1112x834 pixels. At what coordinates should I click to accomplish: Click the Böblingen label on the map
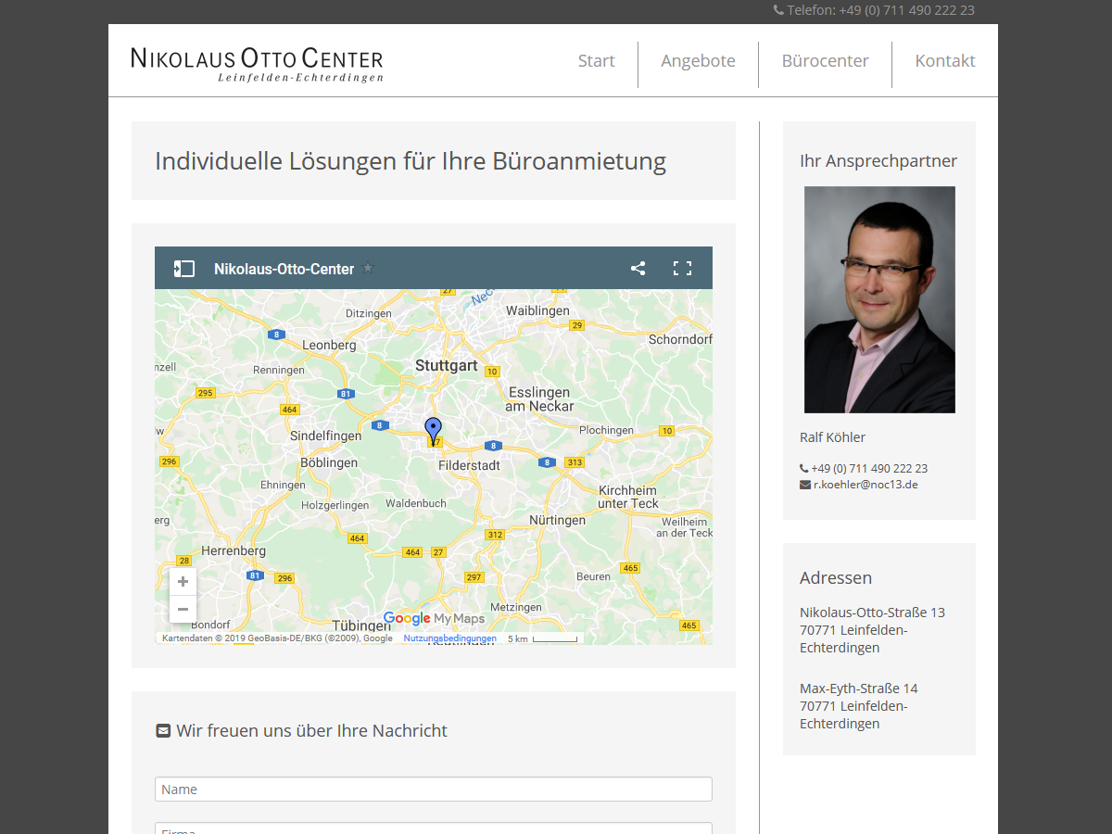[x=329, y=462]
